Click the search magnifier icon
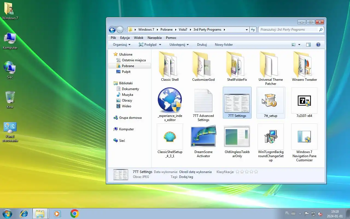The width and height of the screenshot is (350, 219). (x=321, y=30)
